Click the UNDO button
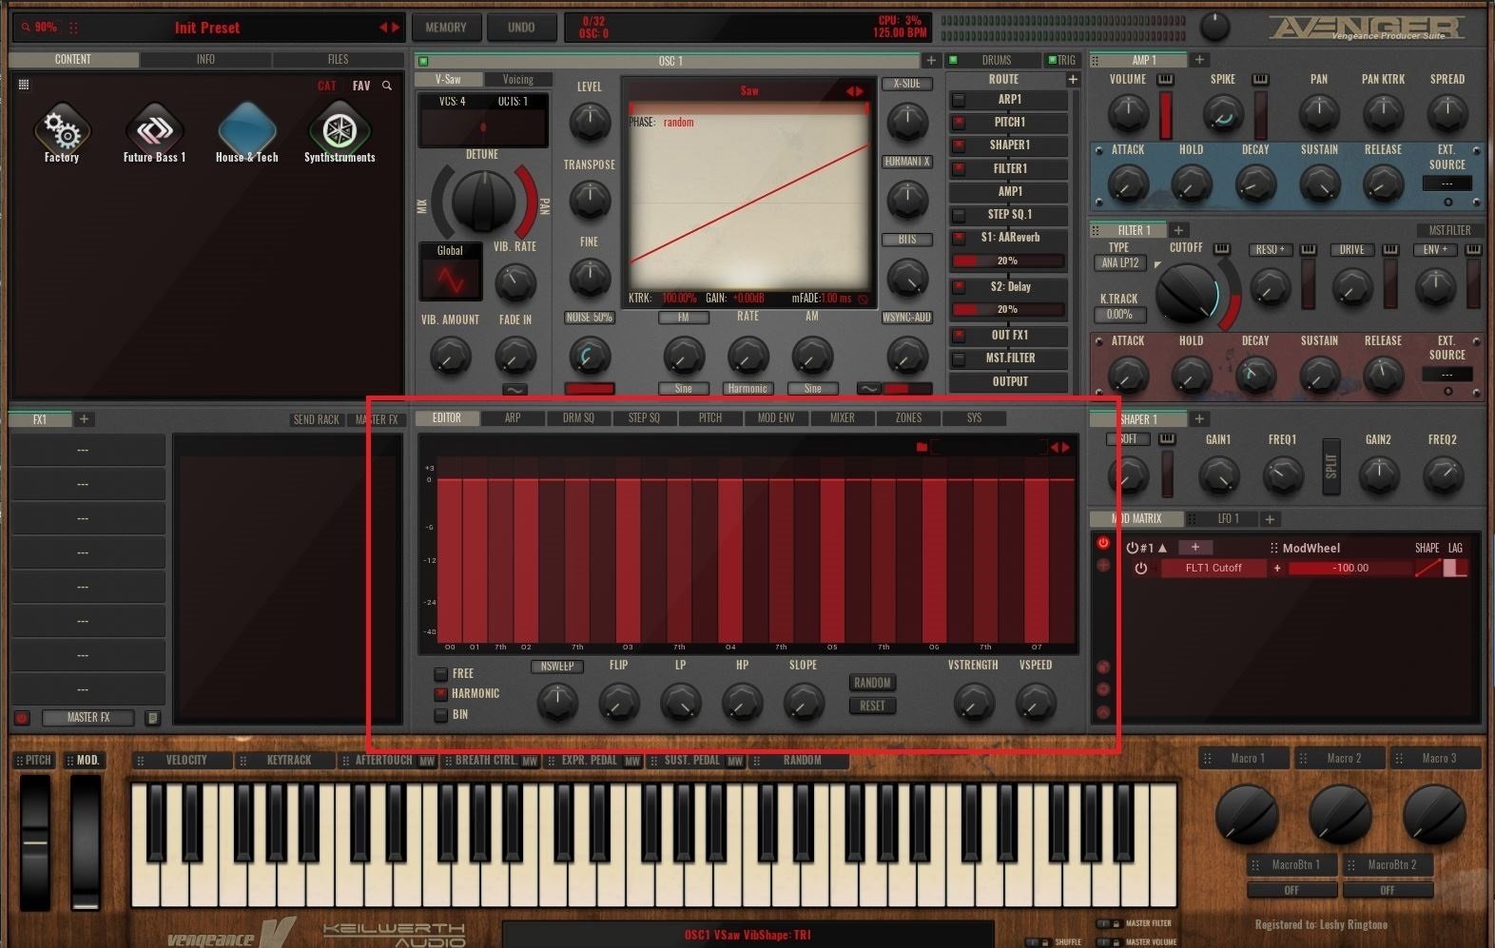Screen dimensions: 1495x948 click(521, 28)
